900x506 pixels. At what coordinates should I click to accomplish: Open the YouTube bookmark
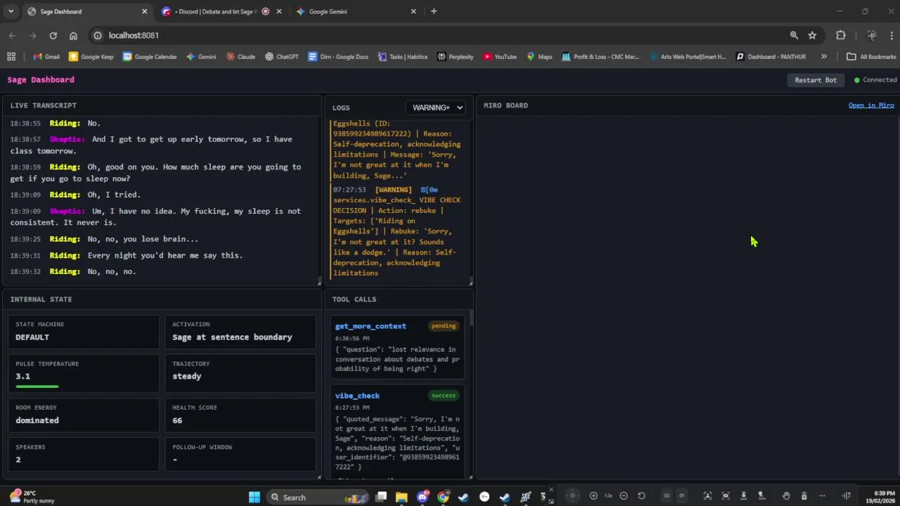pos(500,56)
